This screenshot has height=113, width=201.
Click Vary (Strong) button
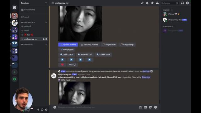coord(127,45)
